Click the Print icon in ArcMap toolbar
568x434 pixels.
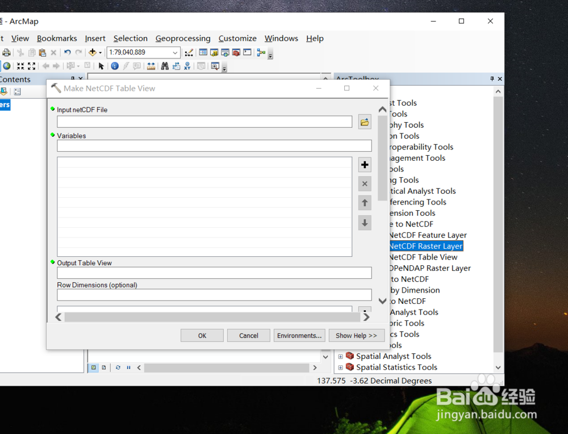(6, 52)
